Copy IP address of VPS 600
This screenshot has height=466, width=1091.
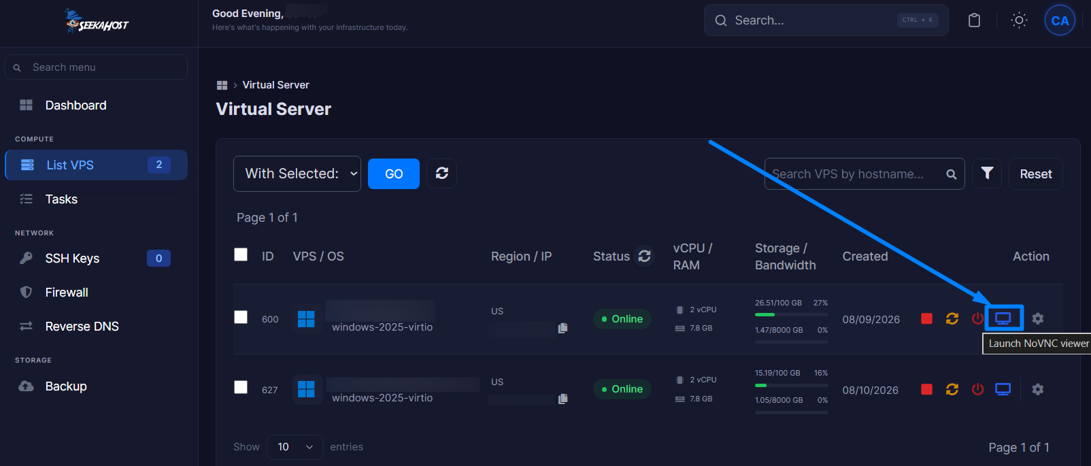(563, 328)
